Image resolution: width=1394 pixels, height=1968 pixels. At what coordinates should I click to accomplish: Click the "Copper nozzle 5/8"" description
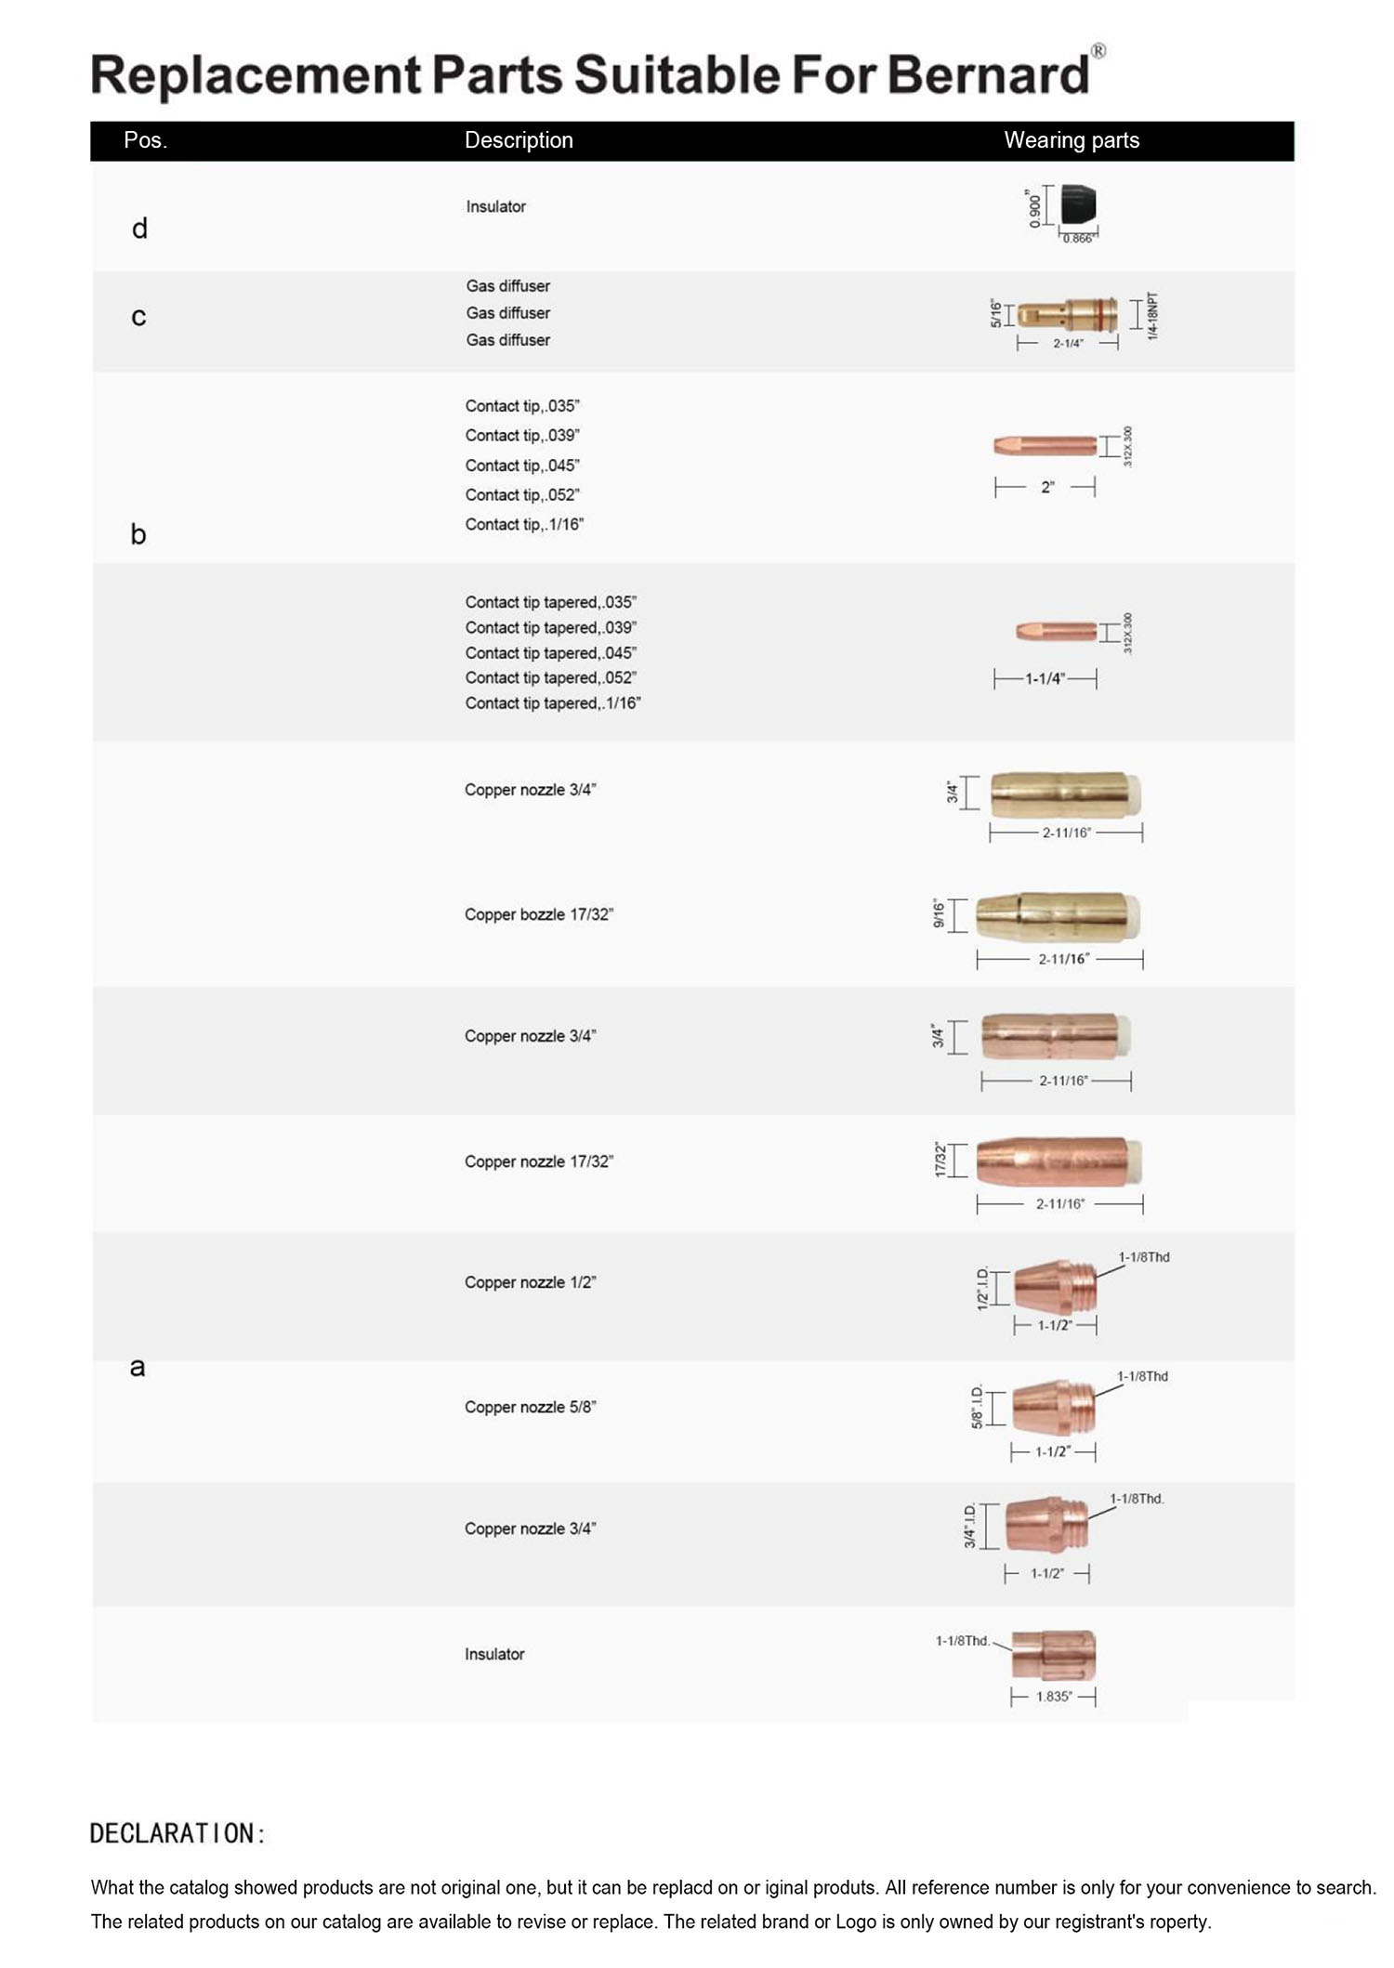click(531, 1407)
